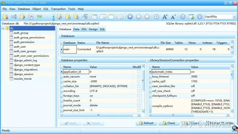Click the database icon beside db node
This screenshot has width=238, height=134.
[7, 28]
